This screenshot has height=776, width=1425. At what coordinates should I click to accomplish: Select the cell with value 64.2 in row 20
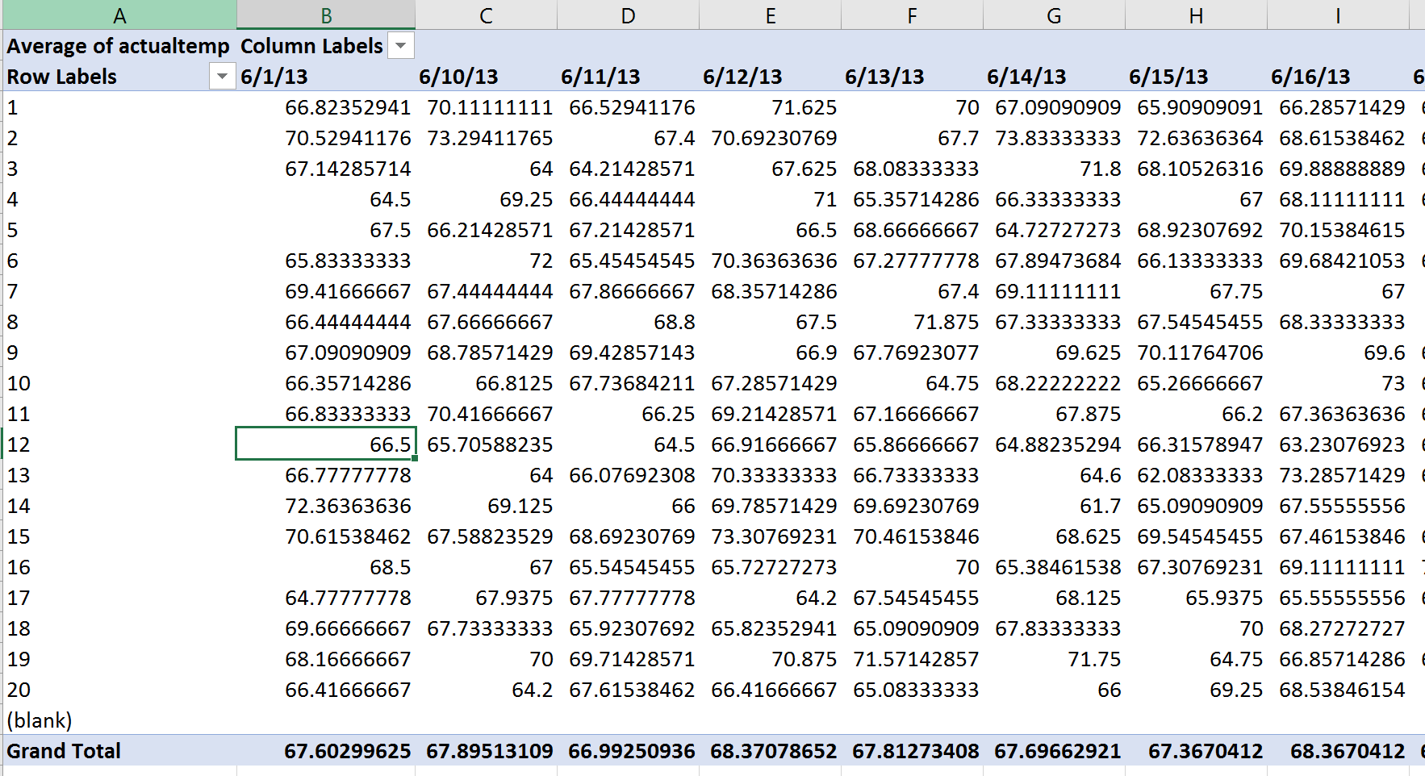click(486, 690)
